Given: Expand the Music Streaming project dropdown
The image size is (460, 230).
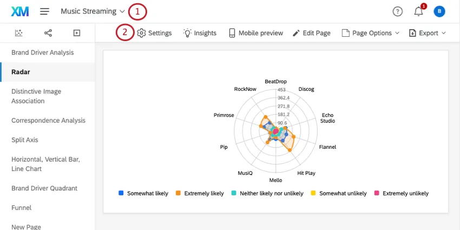Looking at the screenshot, I should [93, 11].
